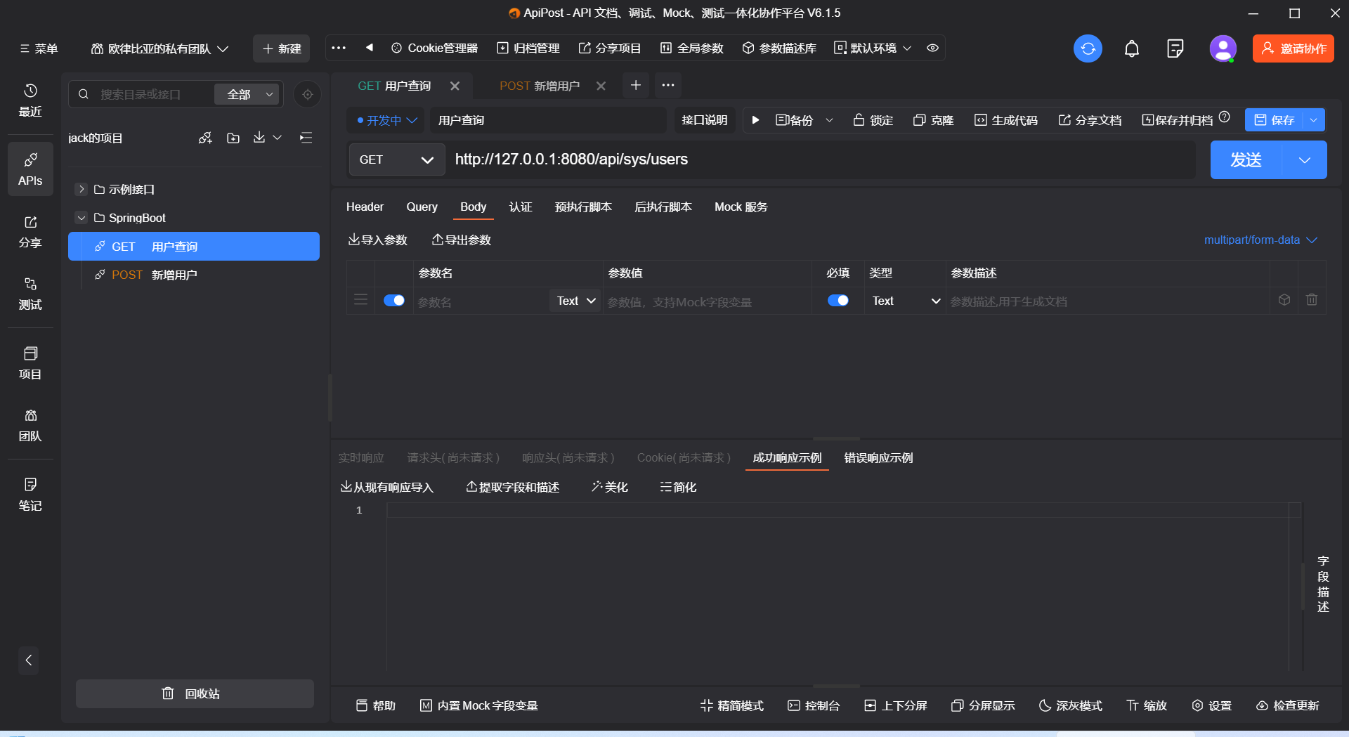Toggle environment preview eye icon

tap(933, 48)
